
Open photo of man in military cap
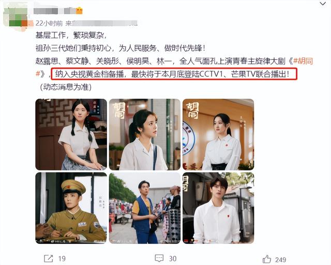click(x=71, y=208)
